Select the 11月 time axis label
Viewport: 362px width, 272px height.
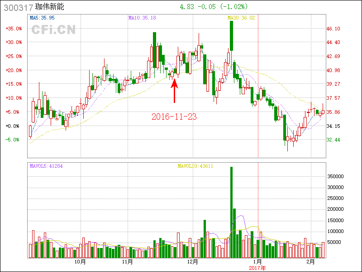[128, 262]
